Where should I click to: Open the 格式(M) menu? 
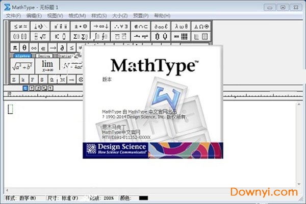[x=77, y=16]
